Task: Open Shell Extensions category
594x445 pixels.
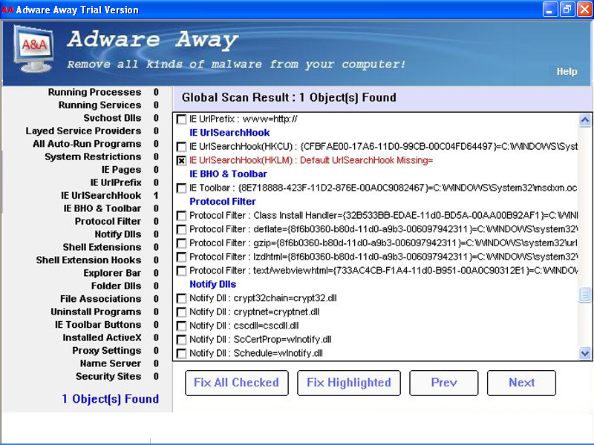Action: (x=102, y=248)
